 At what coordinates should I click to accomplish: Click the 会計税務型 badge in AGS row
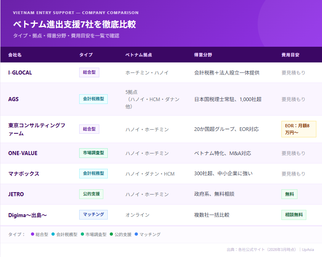point(93,99)
